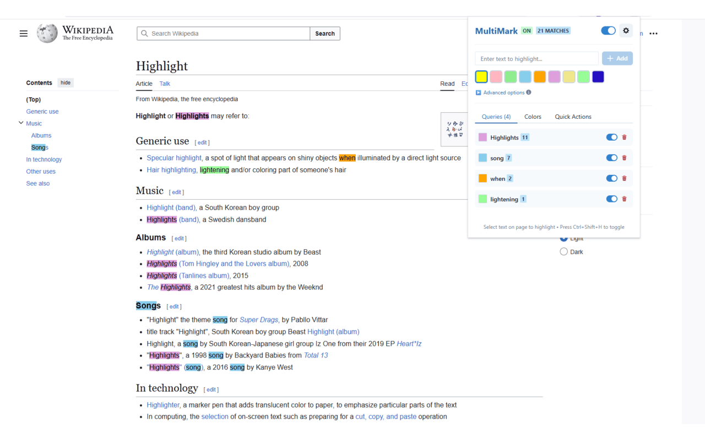Open the three-dots more menu
This screenshot has width=705, height=440.
point(653,34)
